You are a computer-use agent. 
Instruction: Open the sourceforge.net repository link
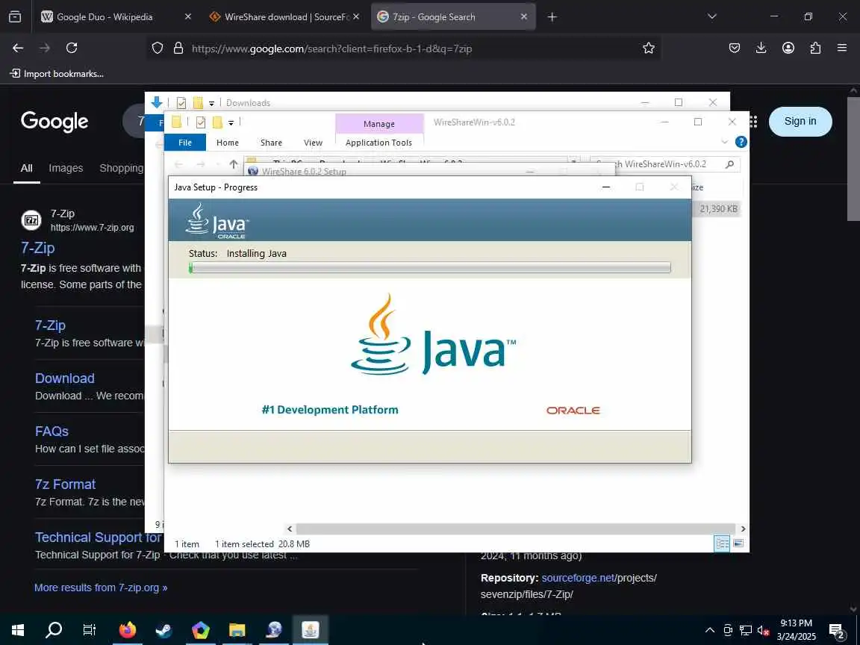click(x=578, y=578)
